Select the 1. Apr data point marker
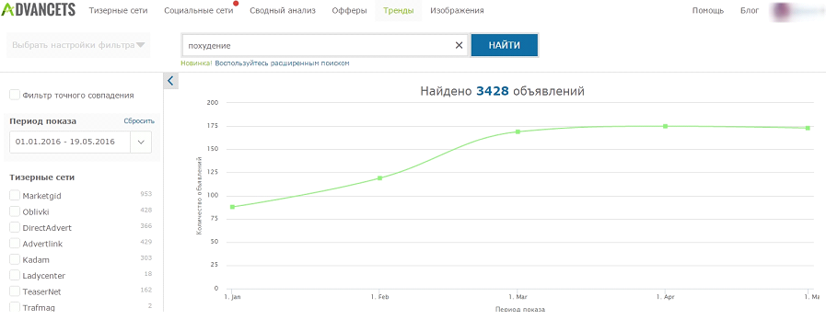 [666, 126]
